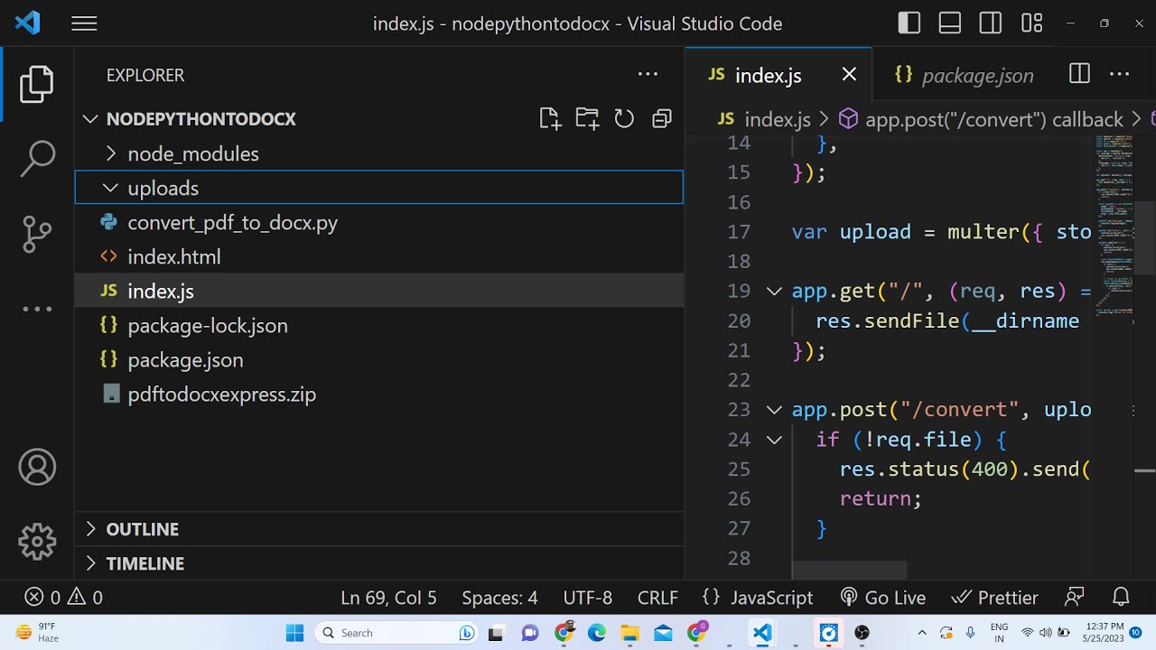
Task: Toggle the bottom panel visibility
Action: 950,23
